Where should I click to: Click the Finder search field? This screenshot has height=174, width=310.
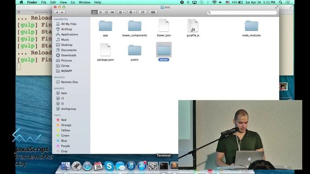(242, 13)
